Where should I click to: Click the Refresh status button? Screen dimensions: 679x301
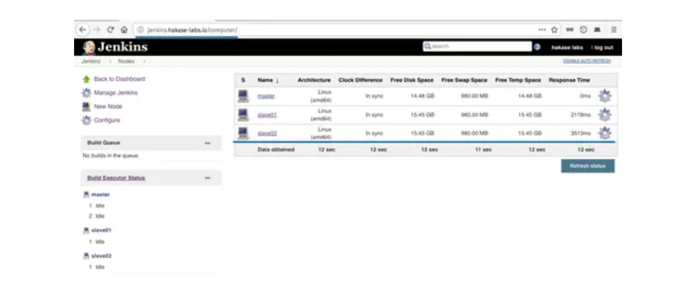(588, 166)
